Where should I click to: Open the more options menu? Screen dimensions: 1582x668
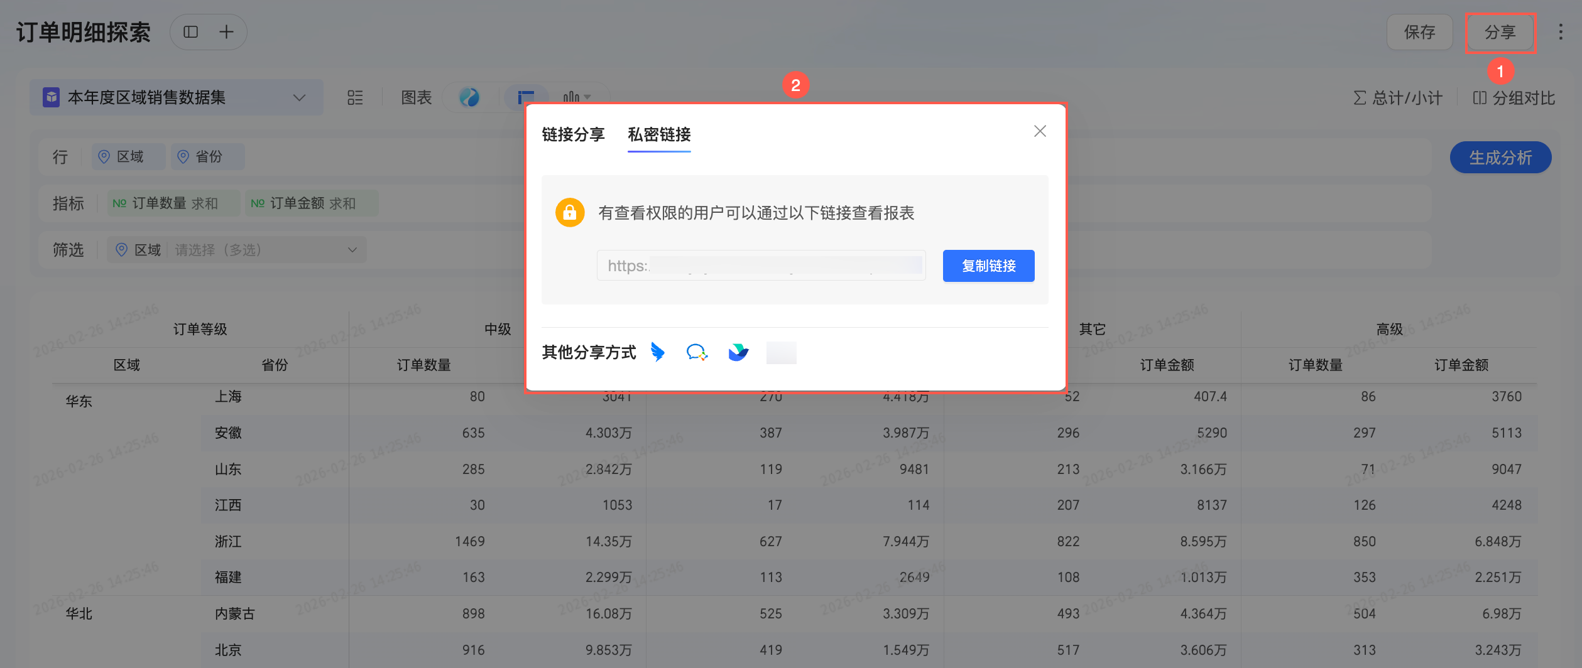tap(1561, 32)
